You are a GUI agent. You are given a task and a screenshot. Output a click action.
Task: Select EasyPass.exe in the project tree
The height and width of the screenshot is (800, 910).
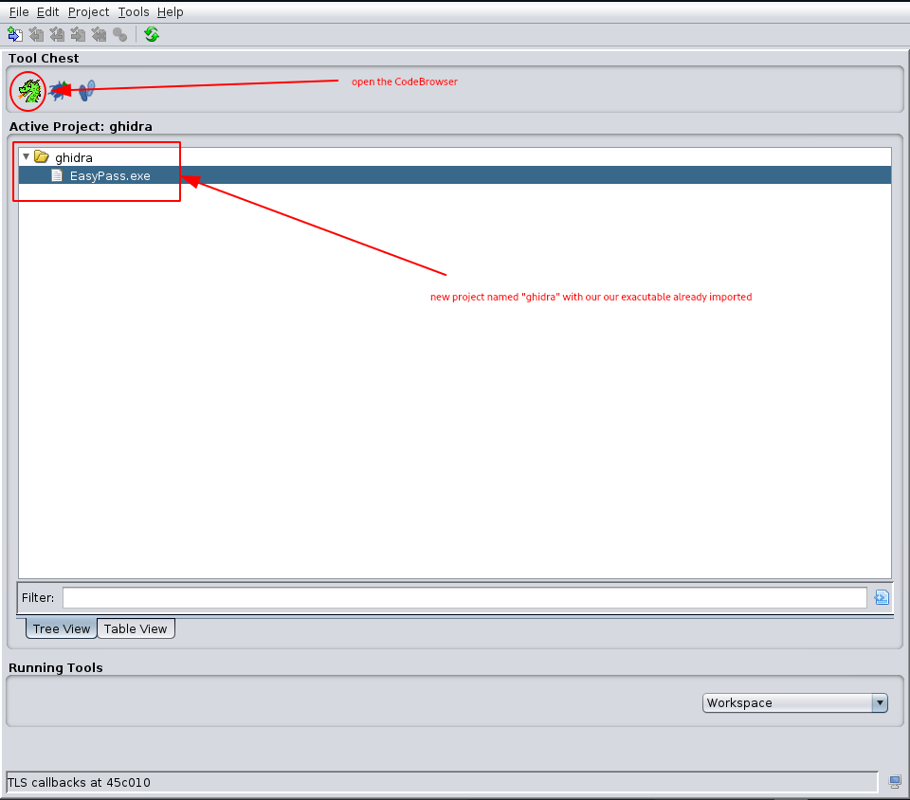tap(109, 175)
